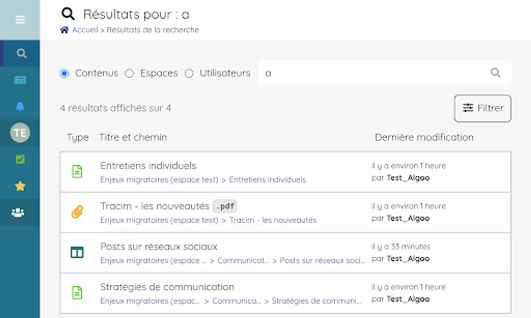Open the Accueil breadcrumb link
The width and height of the screenshot is (531, 318).
85,30
